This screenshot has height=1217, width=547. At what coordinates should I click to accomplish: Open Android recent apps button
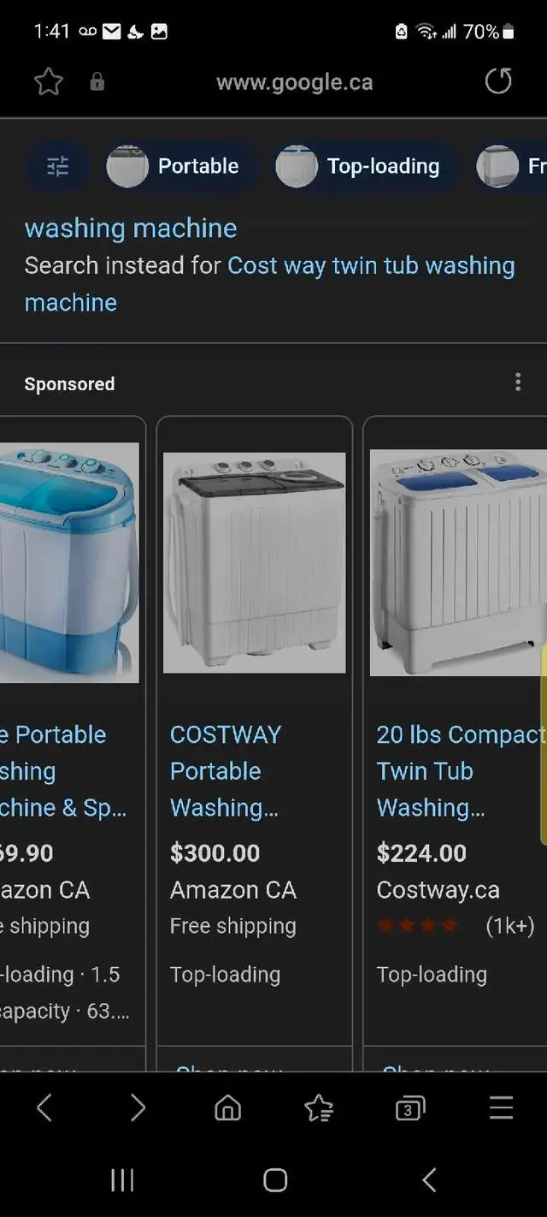[122, 1180]
